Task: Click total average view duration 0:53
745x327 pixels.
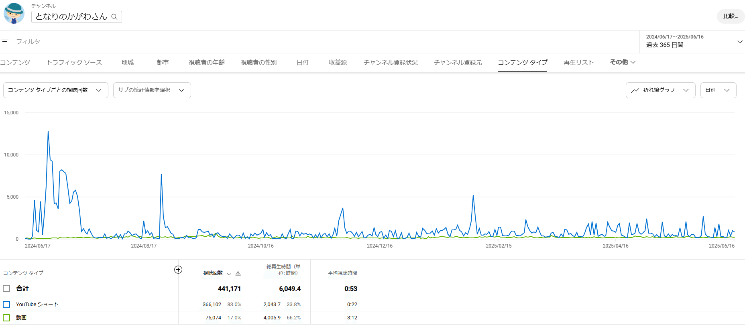Action: (351, 289)
